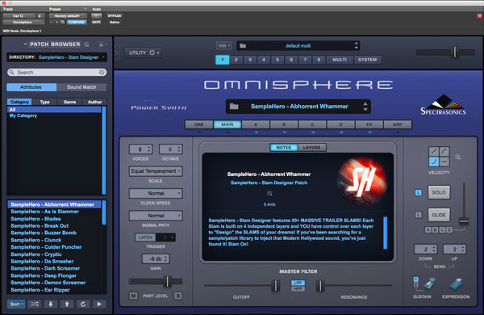
Task: Step to previous patch with up arrow
Action: (67, 304)
